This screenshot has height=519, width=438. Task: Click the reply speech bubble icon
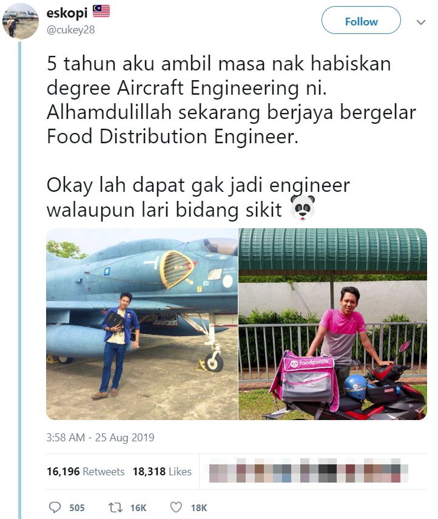[x=55, y=507]
